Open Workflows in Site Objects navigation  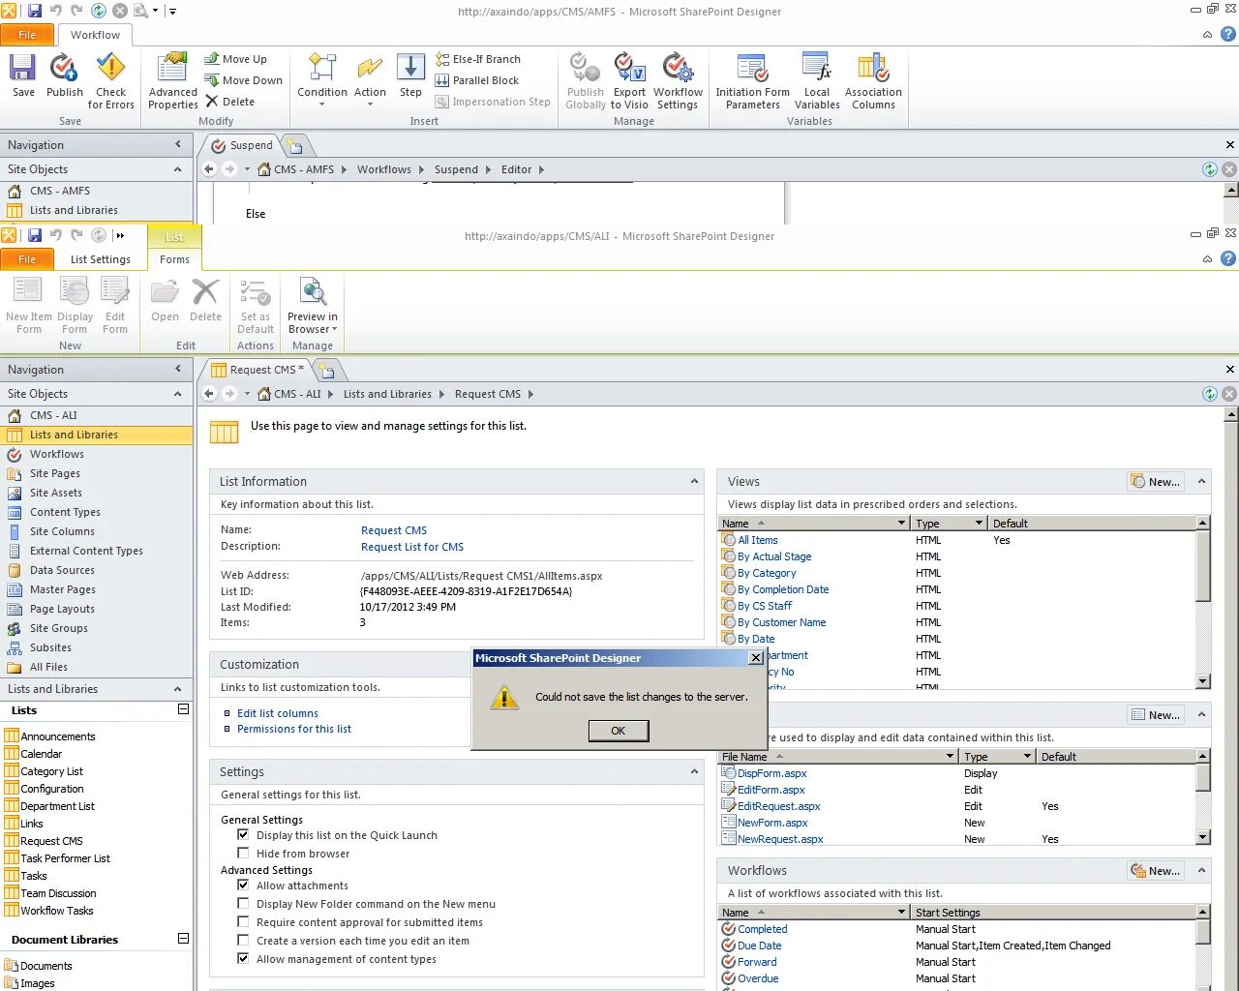57,454
